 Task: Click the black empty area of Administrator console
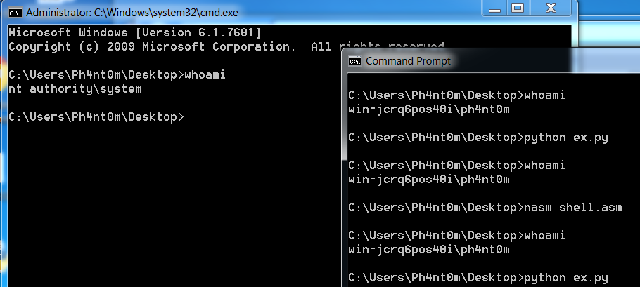[172, 203]
